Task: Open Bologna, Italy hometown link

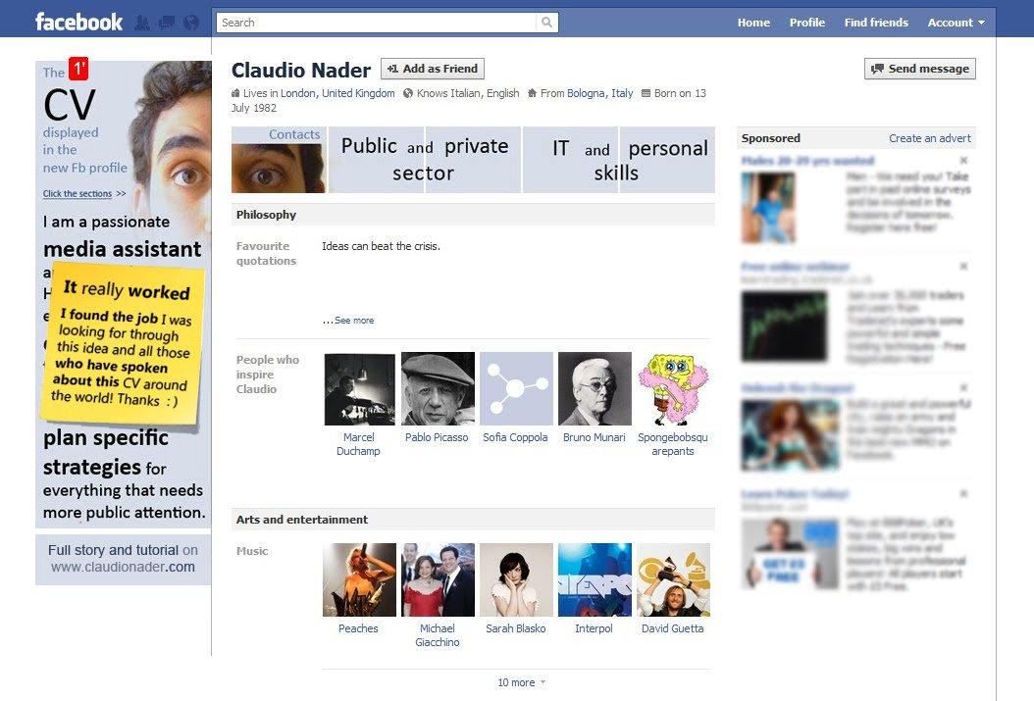Action: (599, 93)
